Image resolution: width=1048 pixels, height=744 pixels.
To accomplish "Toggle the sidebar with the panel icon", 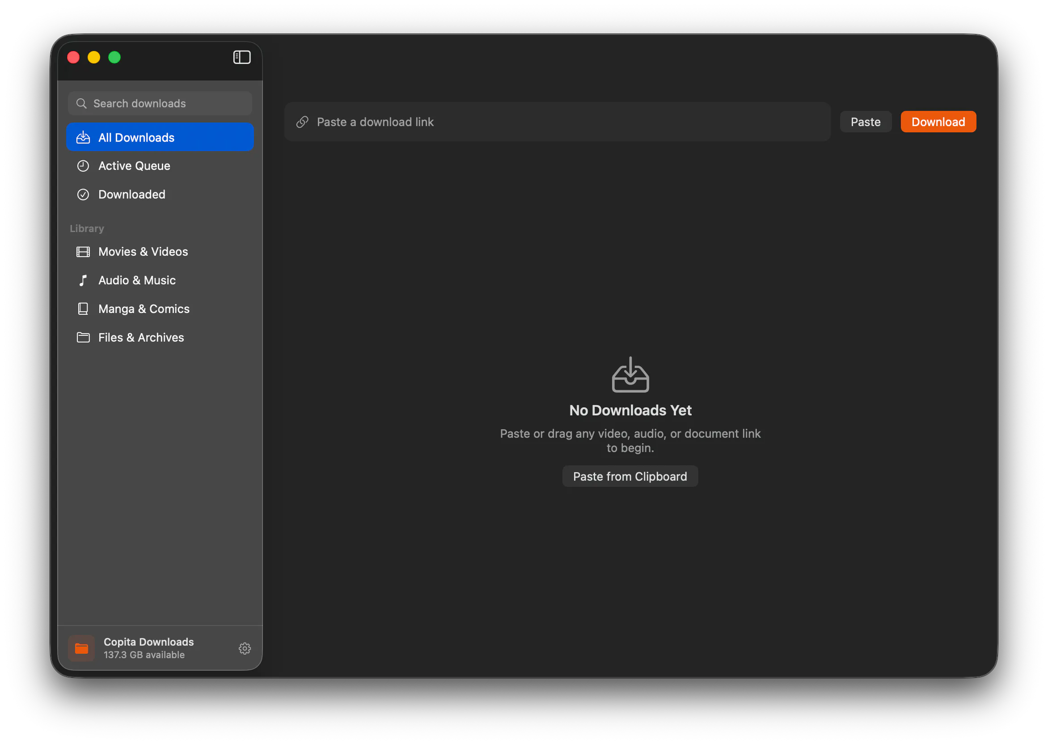I will (x=241, y=57).
